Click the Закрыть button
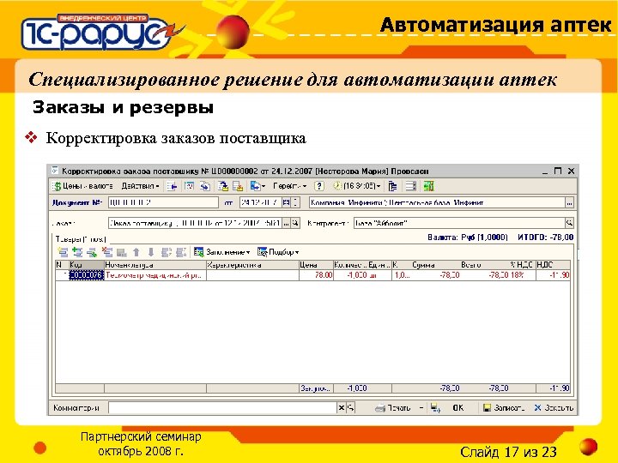Viewport: 618px width, 463px height. (x=554, y=408)
